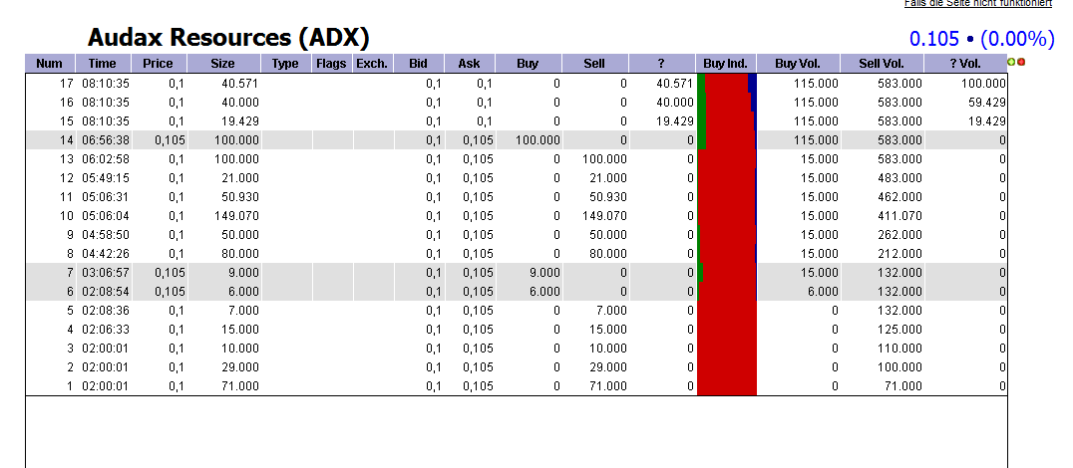The height and width of the screenshot is (468, 1073).
Task: Click Sell Vol. value 411.070
Action: point(899,216)
